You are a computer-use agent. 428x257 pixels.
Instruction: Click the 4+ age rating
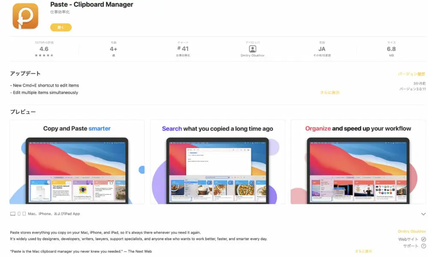(113, 49)
